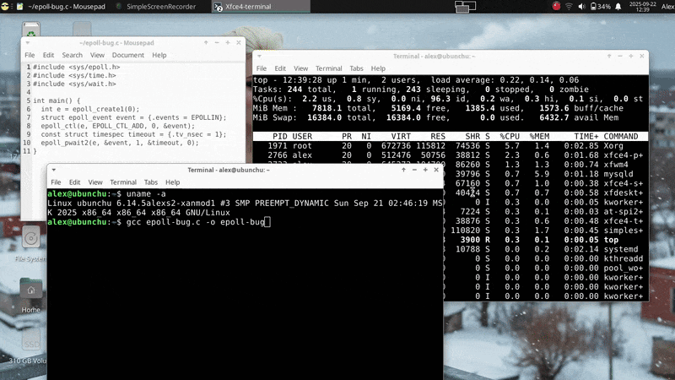Open the window menu arrow of the front terminal
The height and width of the screenshot is (380, 675).
click(x=54, y=170)
